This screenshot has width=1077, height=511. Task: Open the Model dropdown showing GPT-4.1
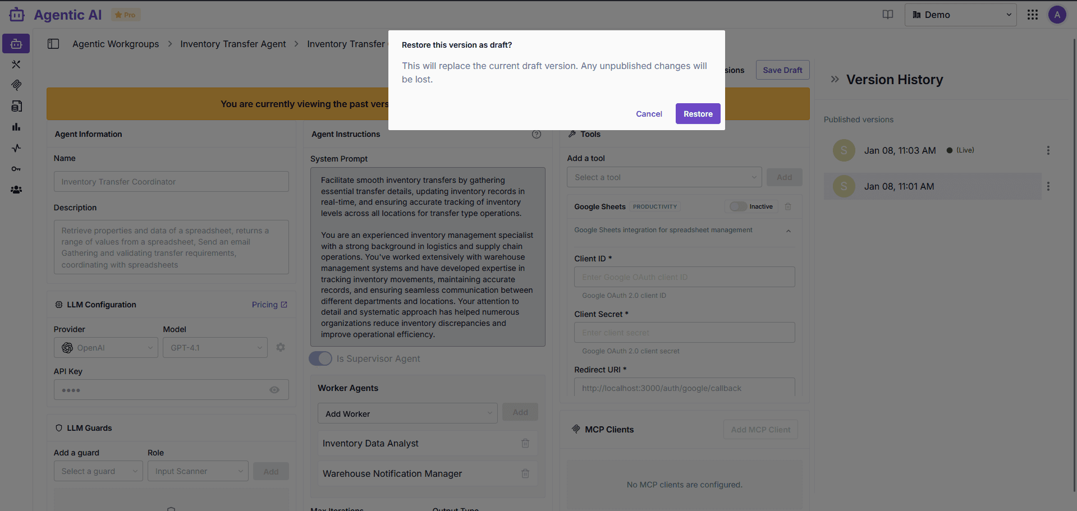pos(214,347)
